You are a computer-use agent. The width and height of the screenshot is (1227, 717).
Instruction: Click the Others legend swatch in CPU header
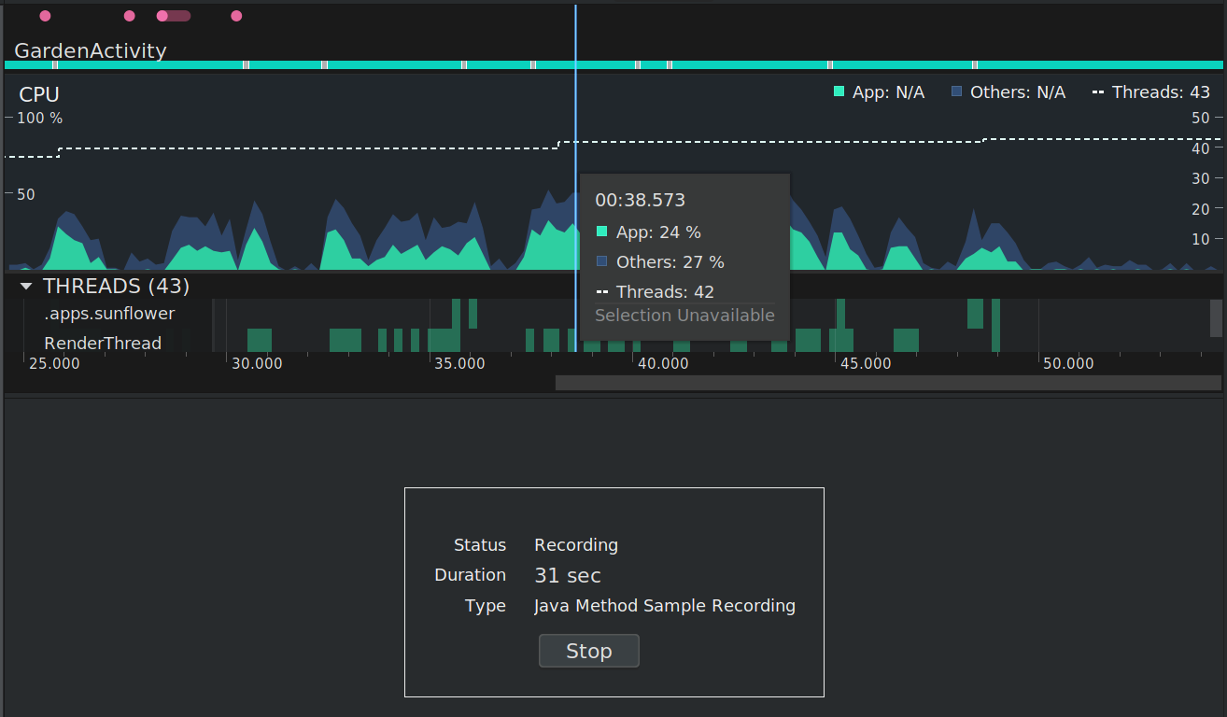coord(956,91)
